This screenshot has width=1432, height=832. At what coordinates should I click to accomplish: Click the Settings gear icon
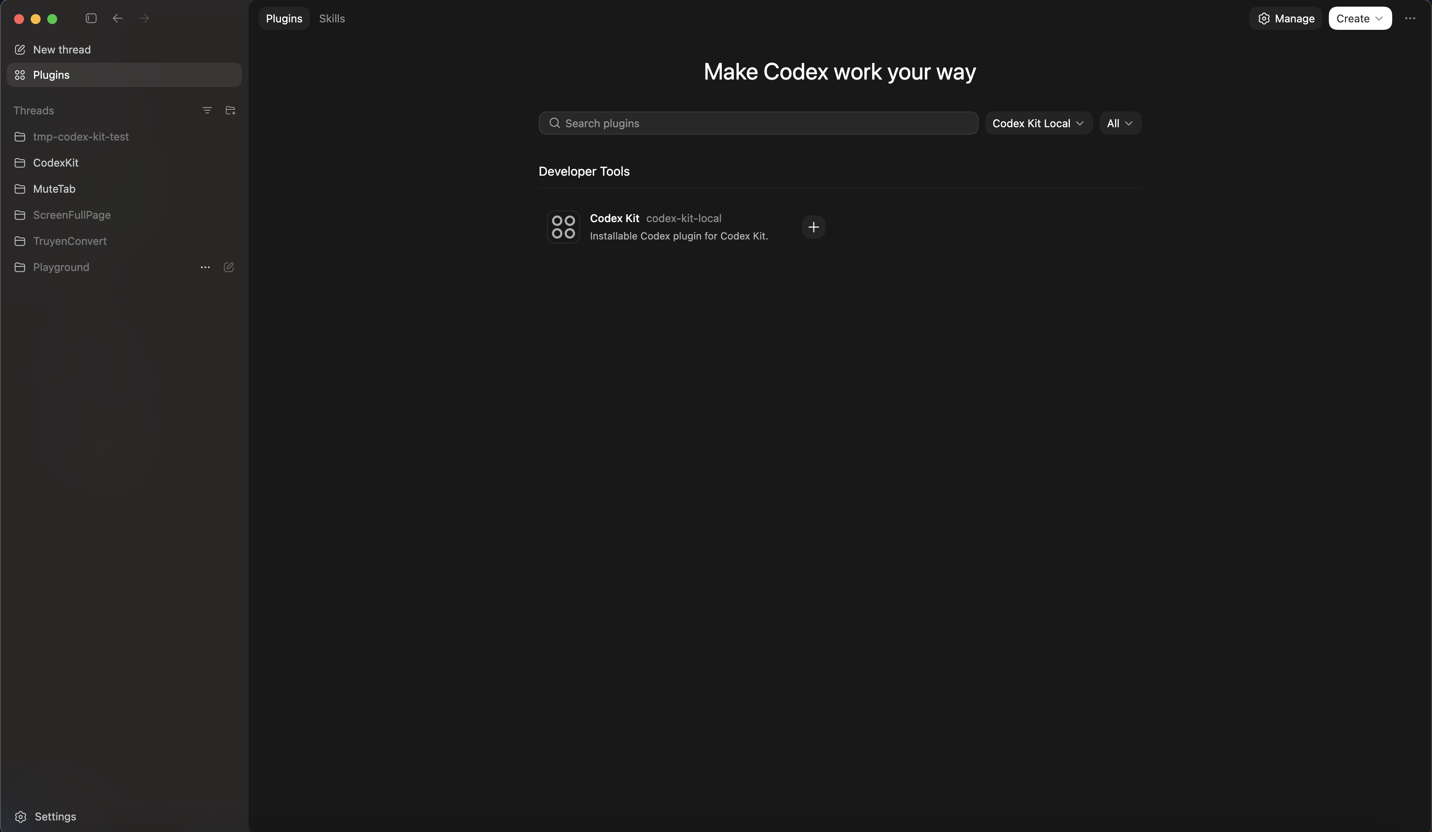pyautogui.click(x=20, y=817)
